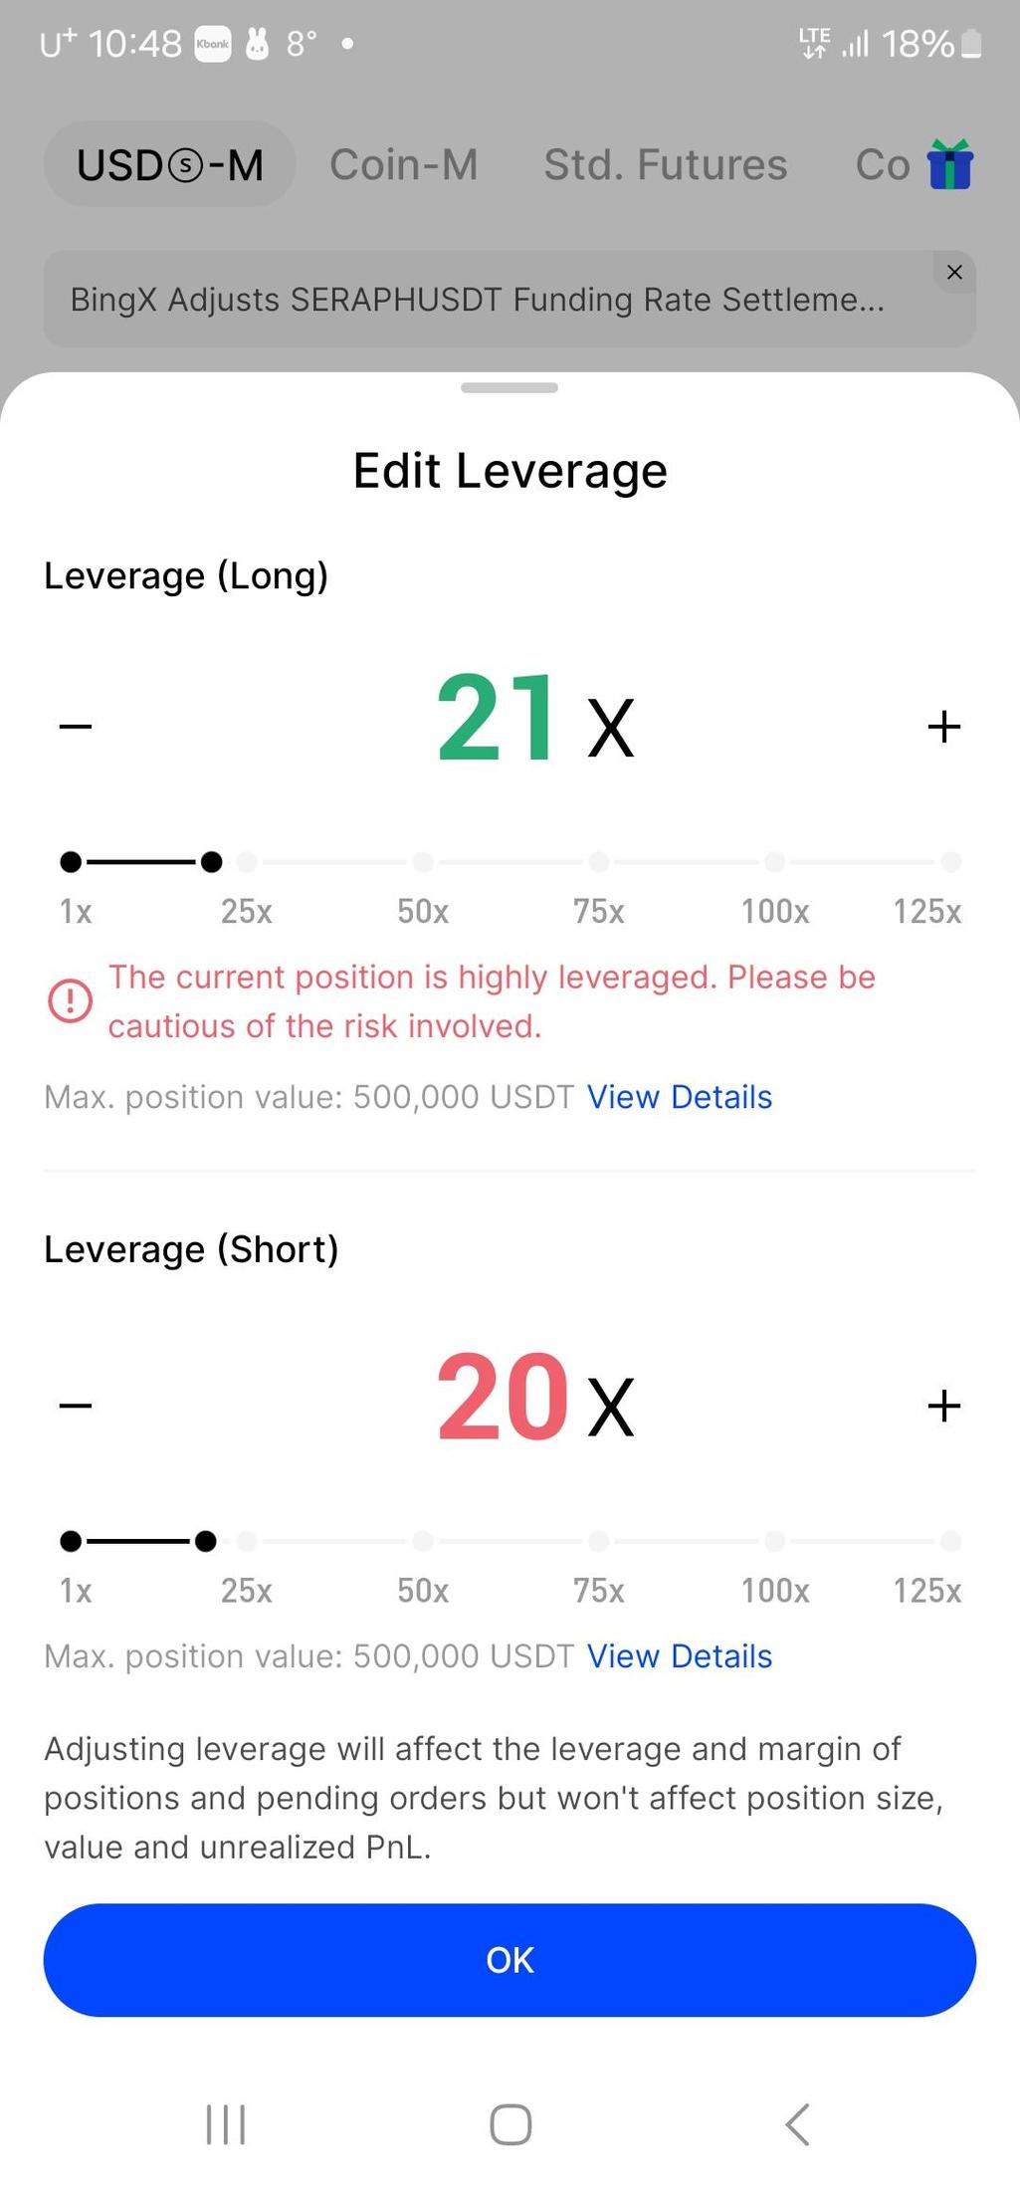
Task: Dismiss the SERAPHUSDT announcement banner
Action: pos(954,272)
